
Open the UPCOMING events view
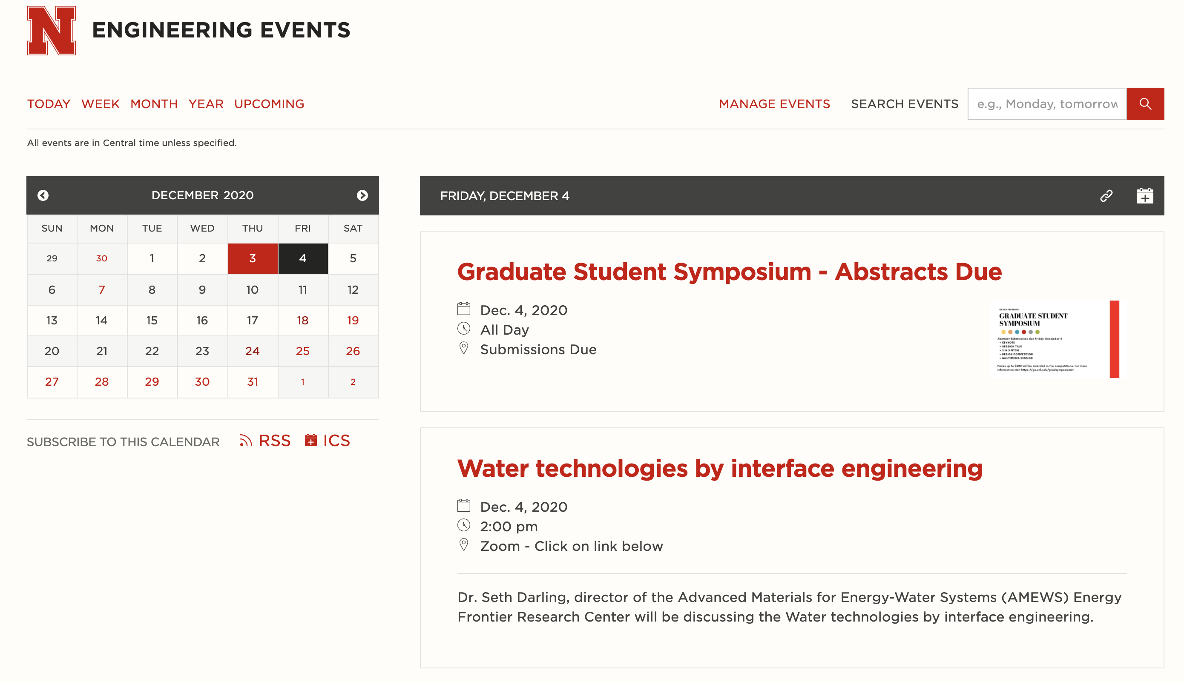point(269,103)
